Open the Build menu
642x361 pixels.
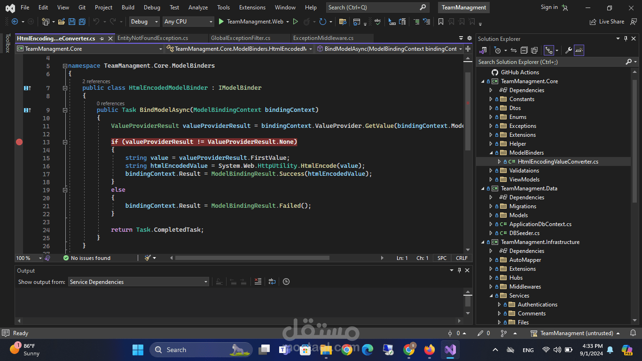[128, 8]
